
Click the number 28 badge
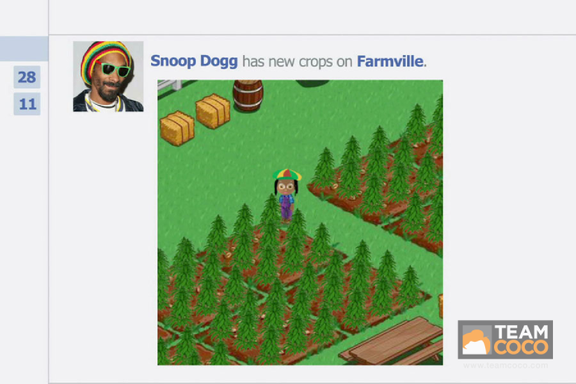click(x=27, y=77)
